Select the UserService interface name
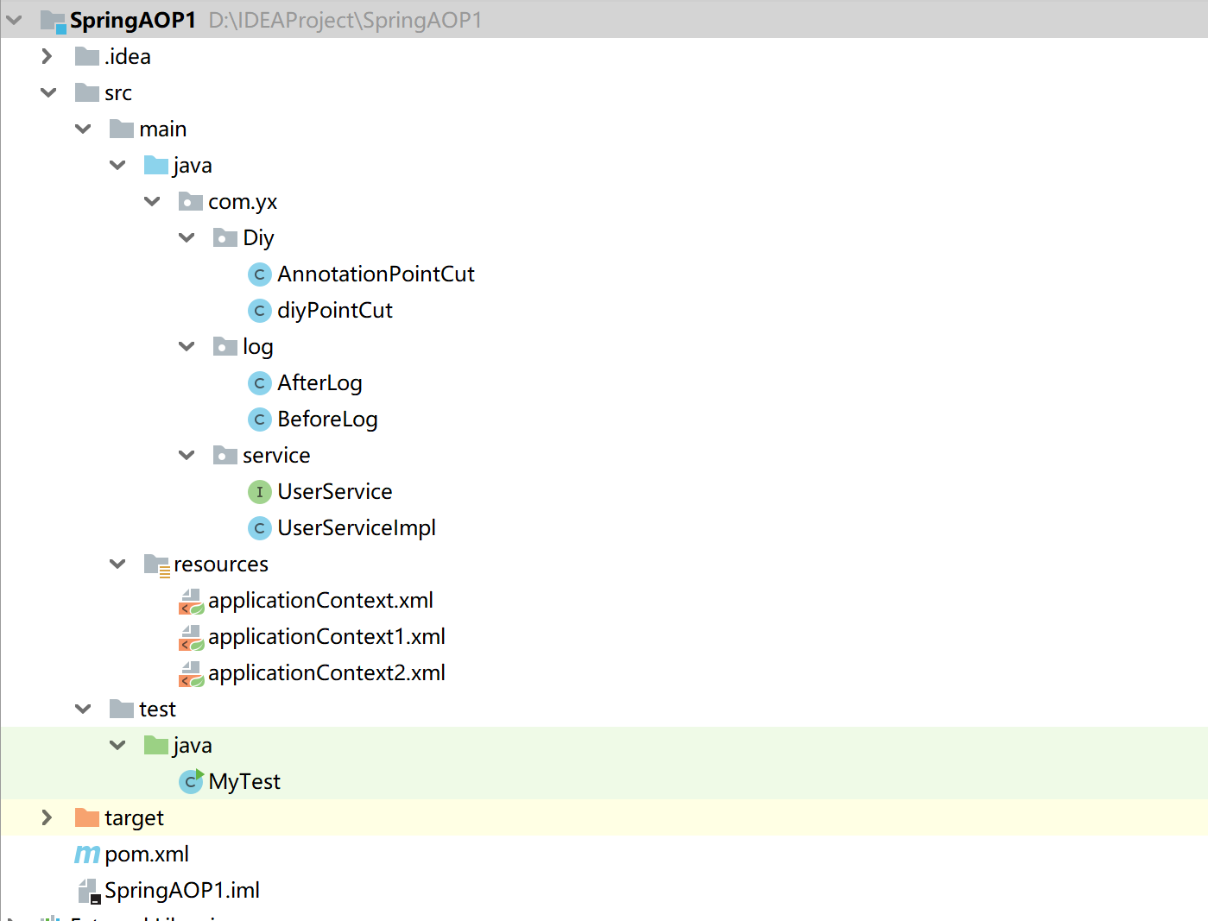Image resolution: width=1208 pixels, height=921 pixels. tap(335, 492)
